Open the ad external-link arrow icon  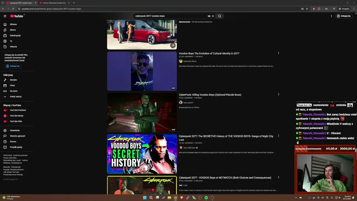click(x=173, y=46)
